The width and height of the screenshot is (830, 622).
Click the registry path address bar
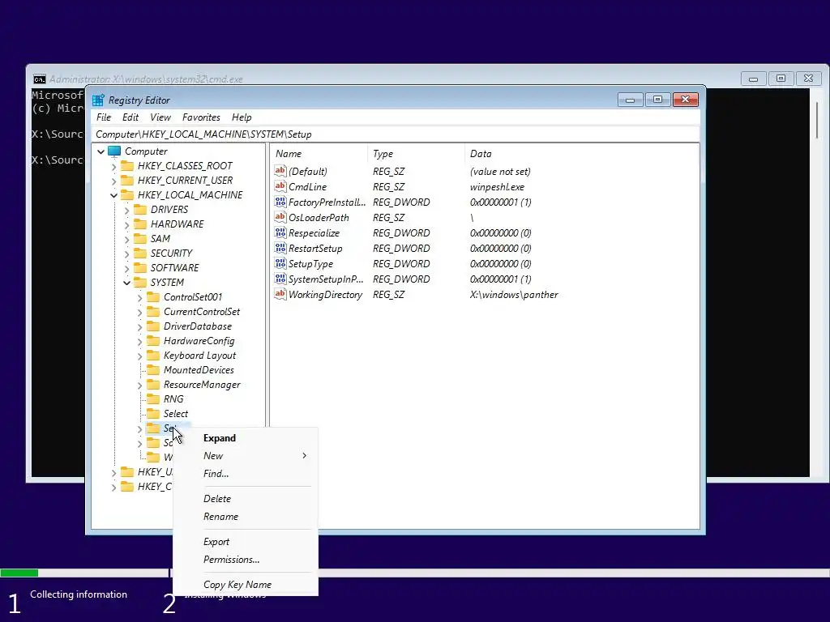[396, 134]
